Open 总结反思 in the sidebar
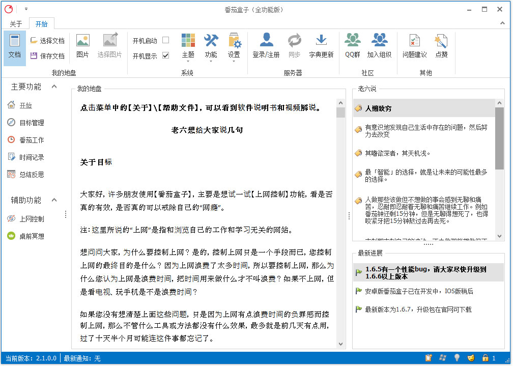This screenshot has width=513, height=366. (x=25, y=175)
